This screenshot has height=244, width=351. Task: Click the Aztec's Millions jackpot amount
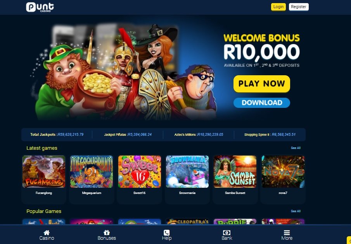(210, 135)
